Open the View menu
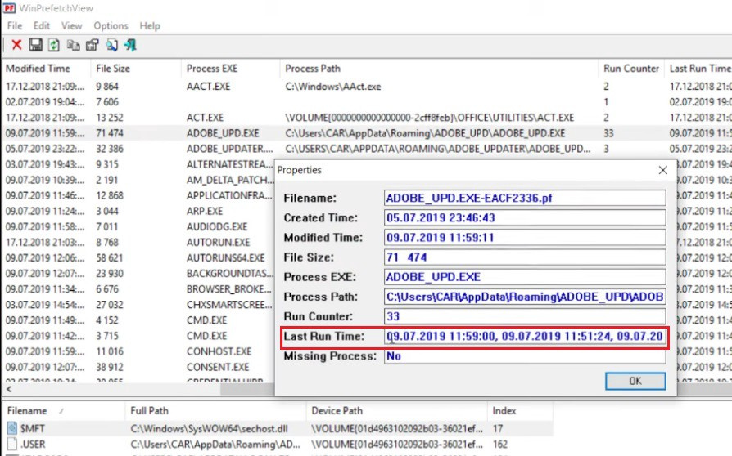732x456 pixels. 71,26
